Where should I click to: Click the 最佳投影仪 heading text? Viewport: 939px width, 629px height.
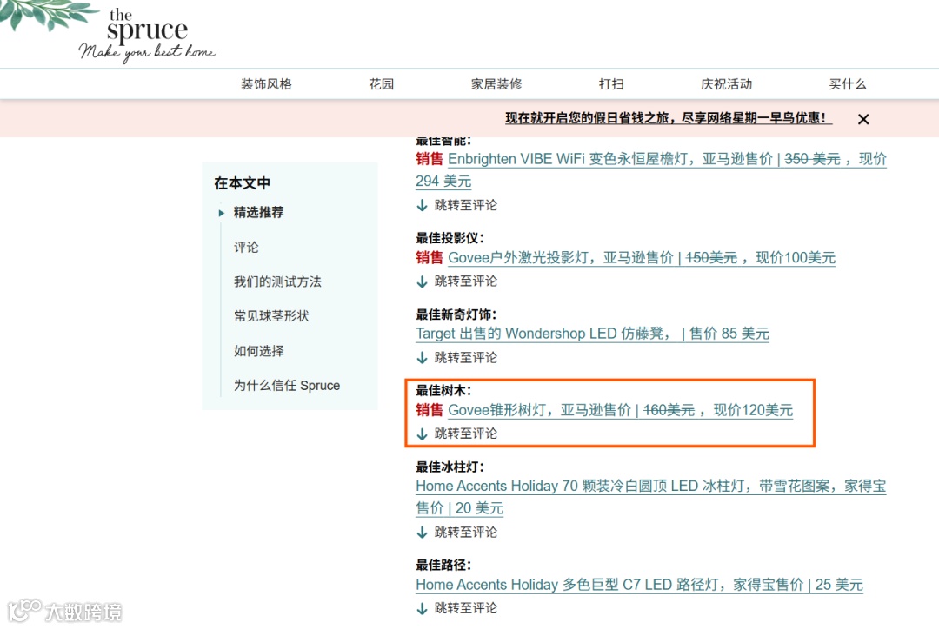click(x=450, y=238)
